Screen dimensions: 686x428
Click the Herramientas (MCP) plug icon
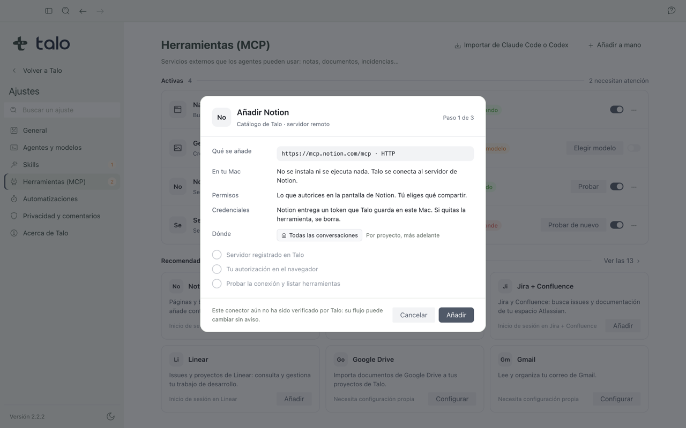(14, 181)
